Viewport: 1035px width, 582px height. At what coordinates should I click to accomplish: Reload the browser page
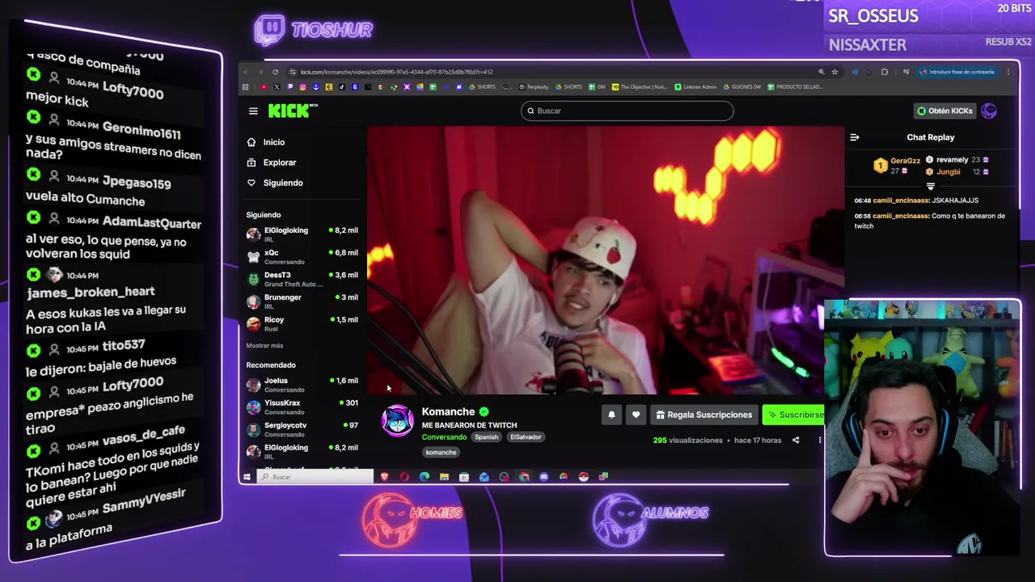pos(275,72)
